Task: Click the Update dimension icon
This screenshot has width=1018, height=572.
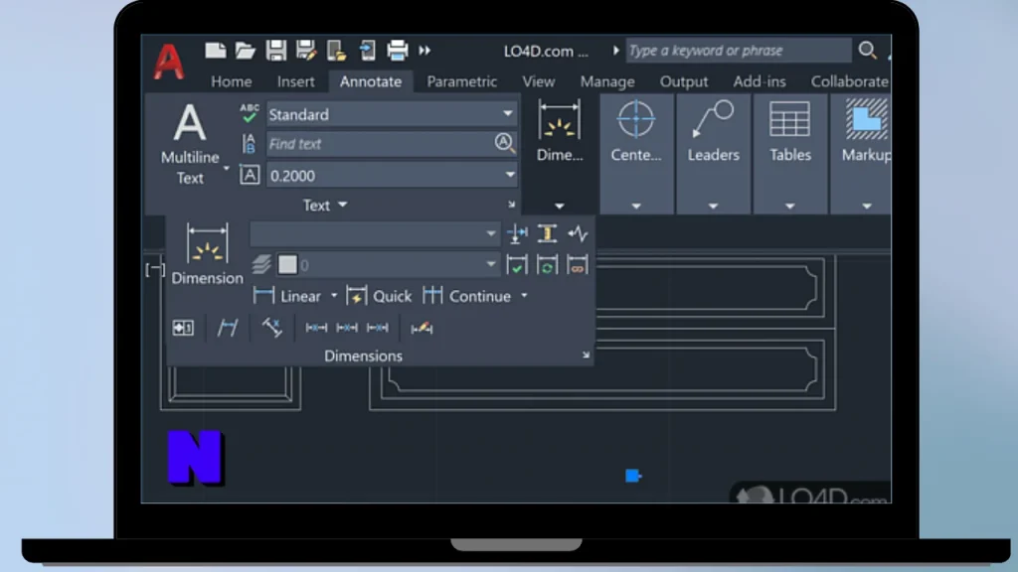Action: 548,264
